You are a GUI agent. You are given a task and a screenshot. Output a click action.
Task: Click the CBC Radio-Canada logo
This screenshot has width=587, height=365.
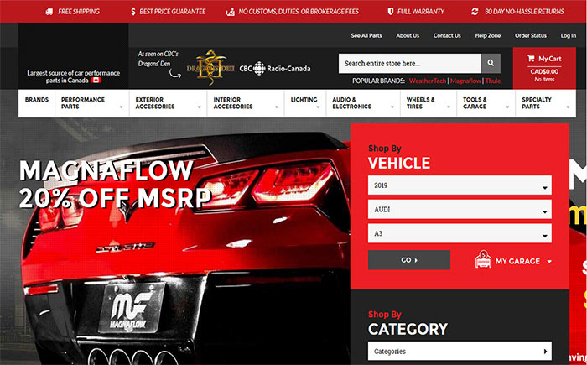coord(275,69)
